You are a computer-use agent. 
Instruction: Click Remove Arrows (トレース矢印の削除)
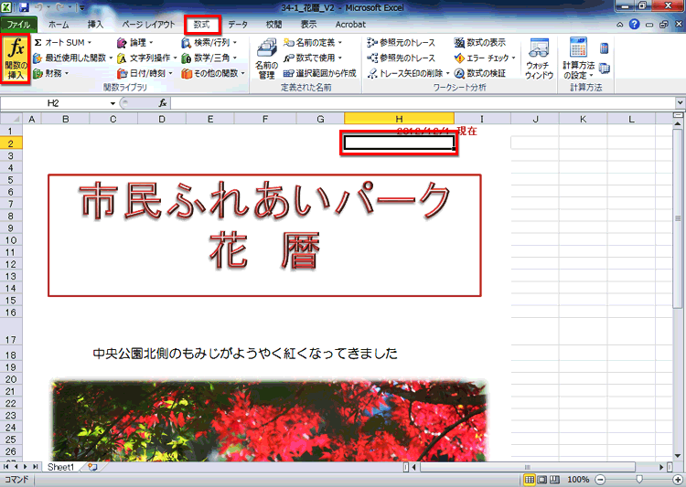408,73
